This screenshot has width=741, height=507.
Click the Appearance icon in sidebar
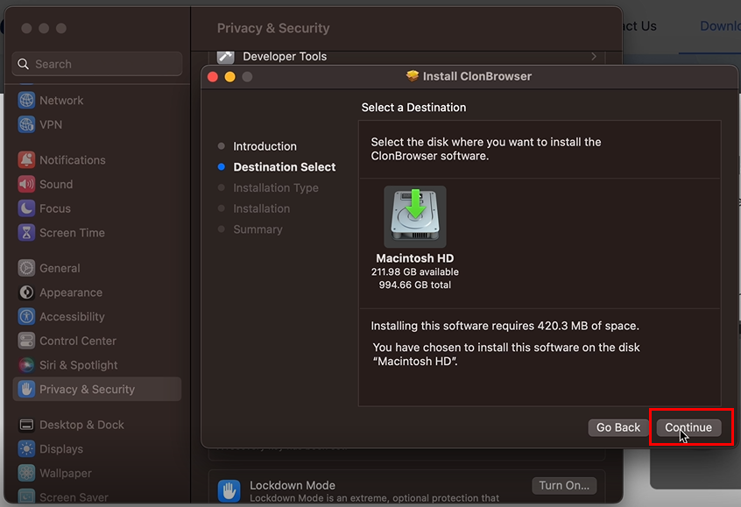click(x=26, y=292)
